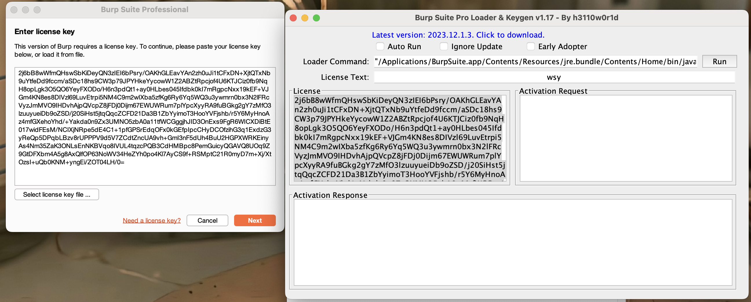Click the Burp Suite Professional title bar

pos(145,10)
